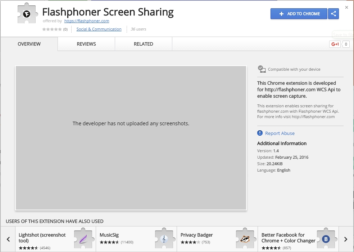This screenshot has width=354, height=252.
Task: Click the 'Compatible with your device' text
Action: coord(294,69)
